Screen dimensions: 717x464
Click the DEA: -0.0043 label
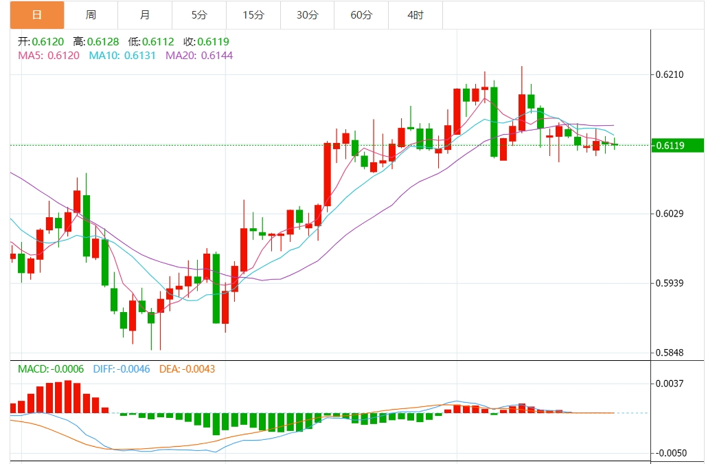(x=187, y=369)
